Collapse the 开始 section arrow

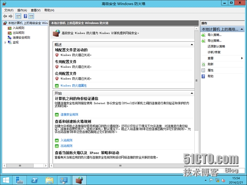coord(192,93)
